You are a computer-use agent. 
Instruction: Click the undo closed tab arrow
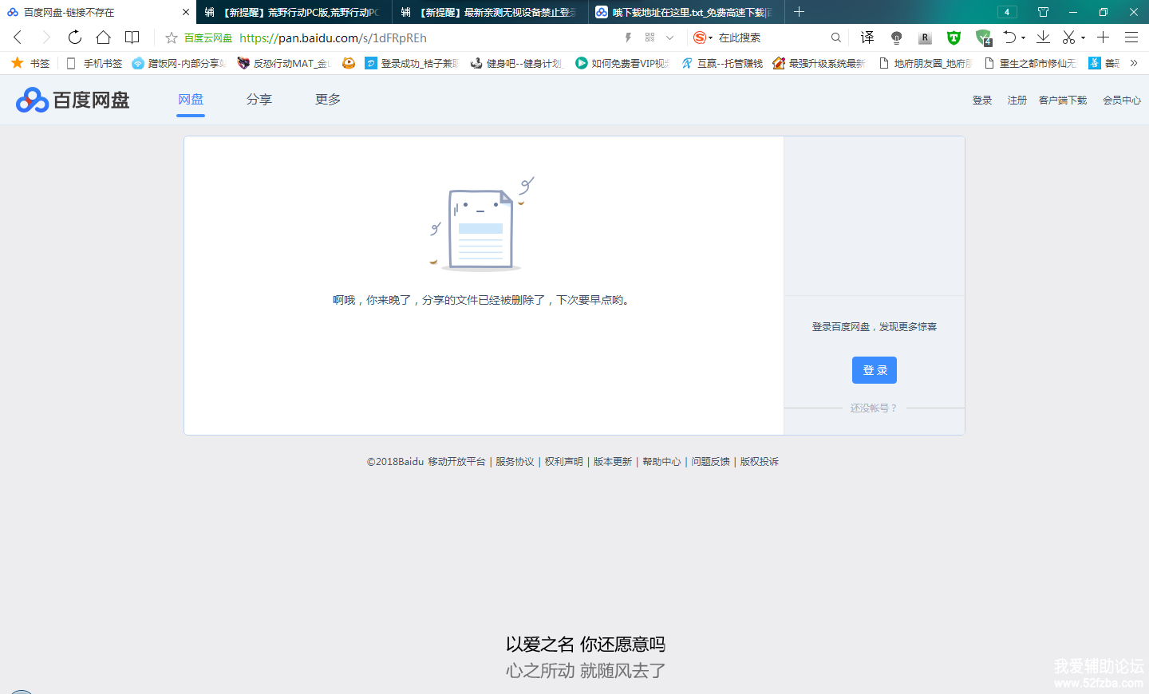pyautogui.click(x=1009, y=37)
